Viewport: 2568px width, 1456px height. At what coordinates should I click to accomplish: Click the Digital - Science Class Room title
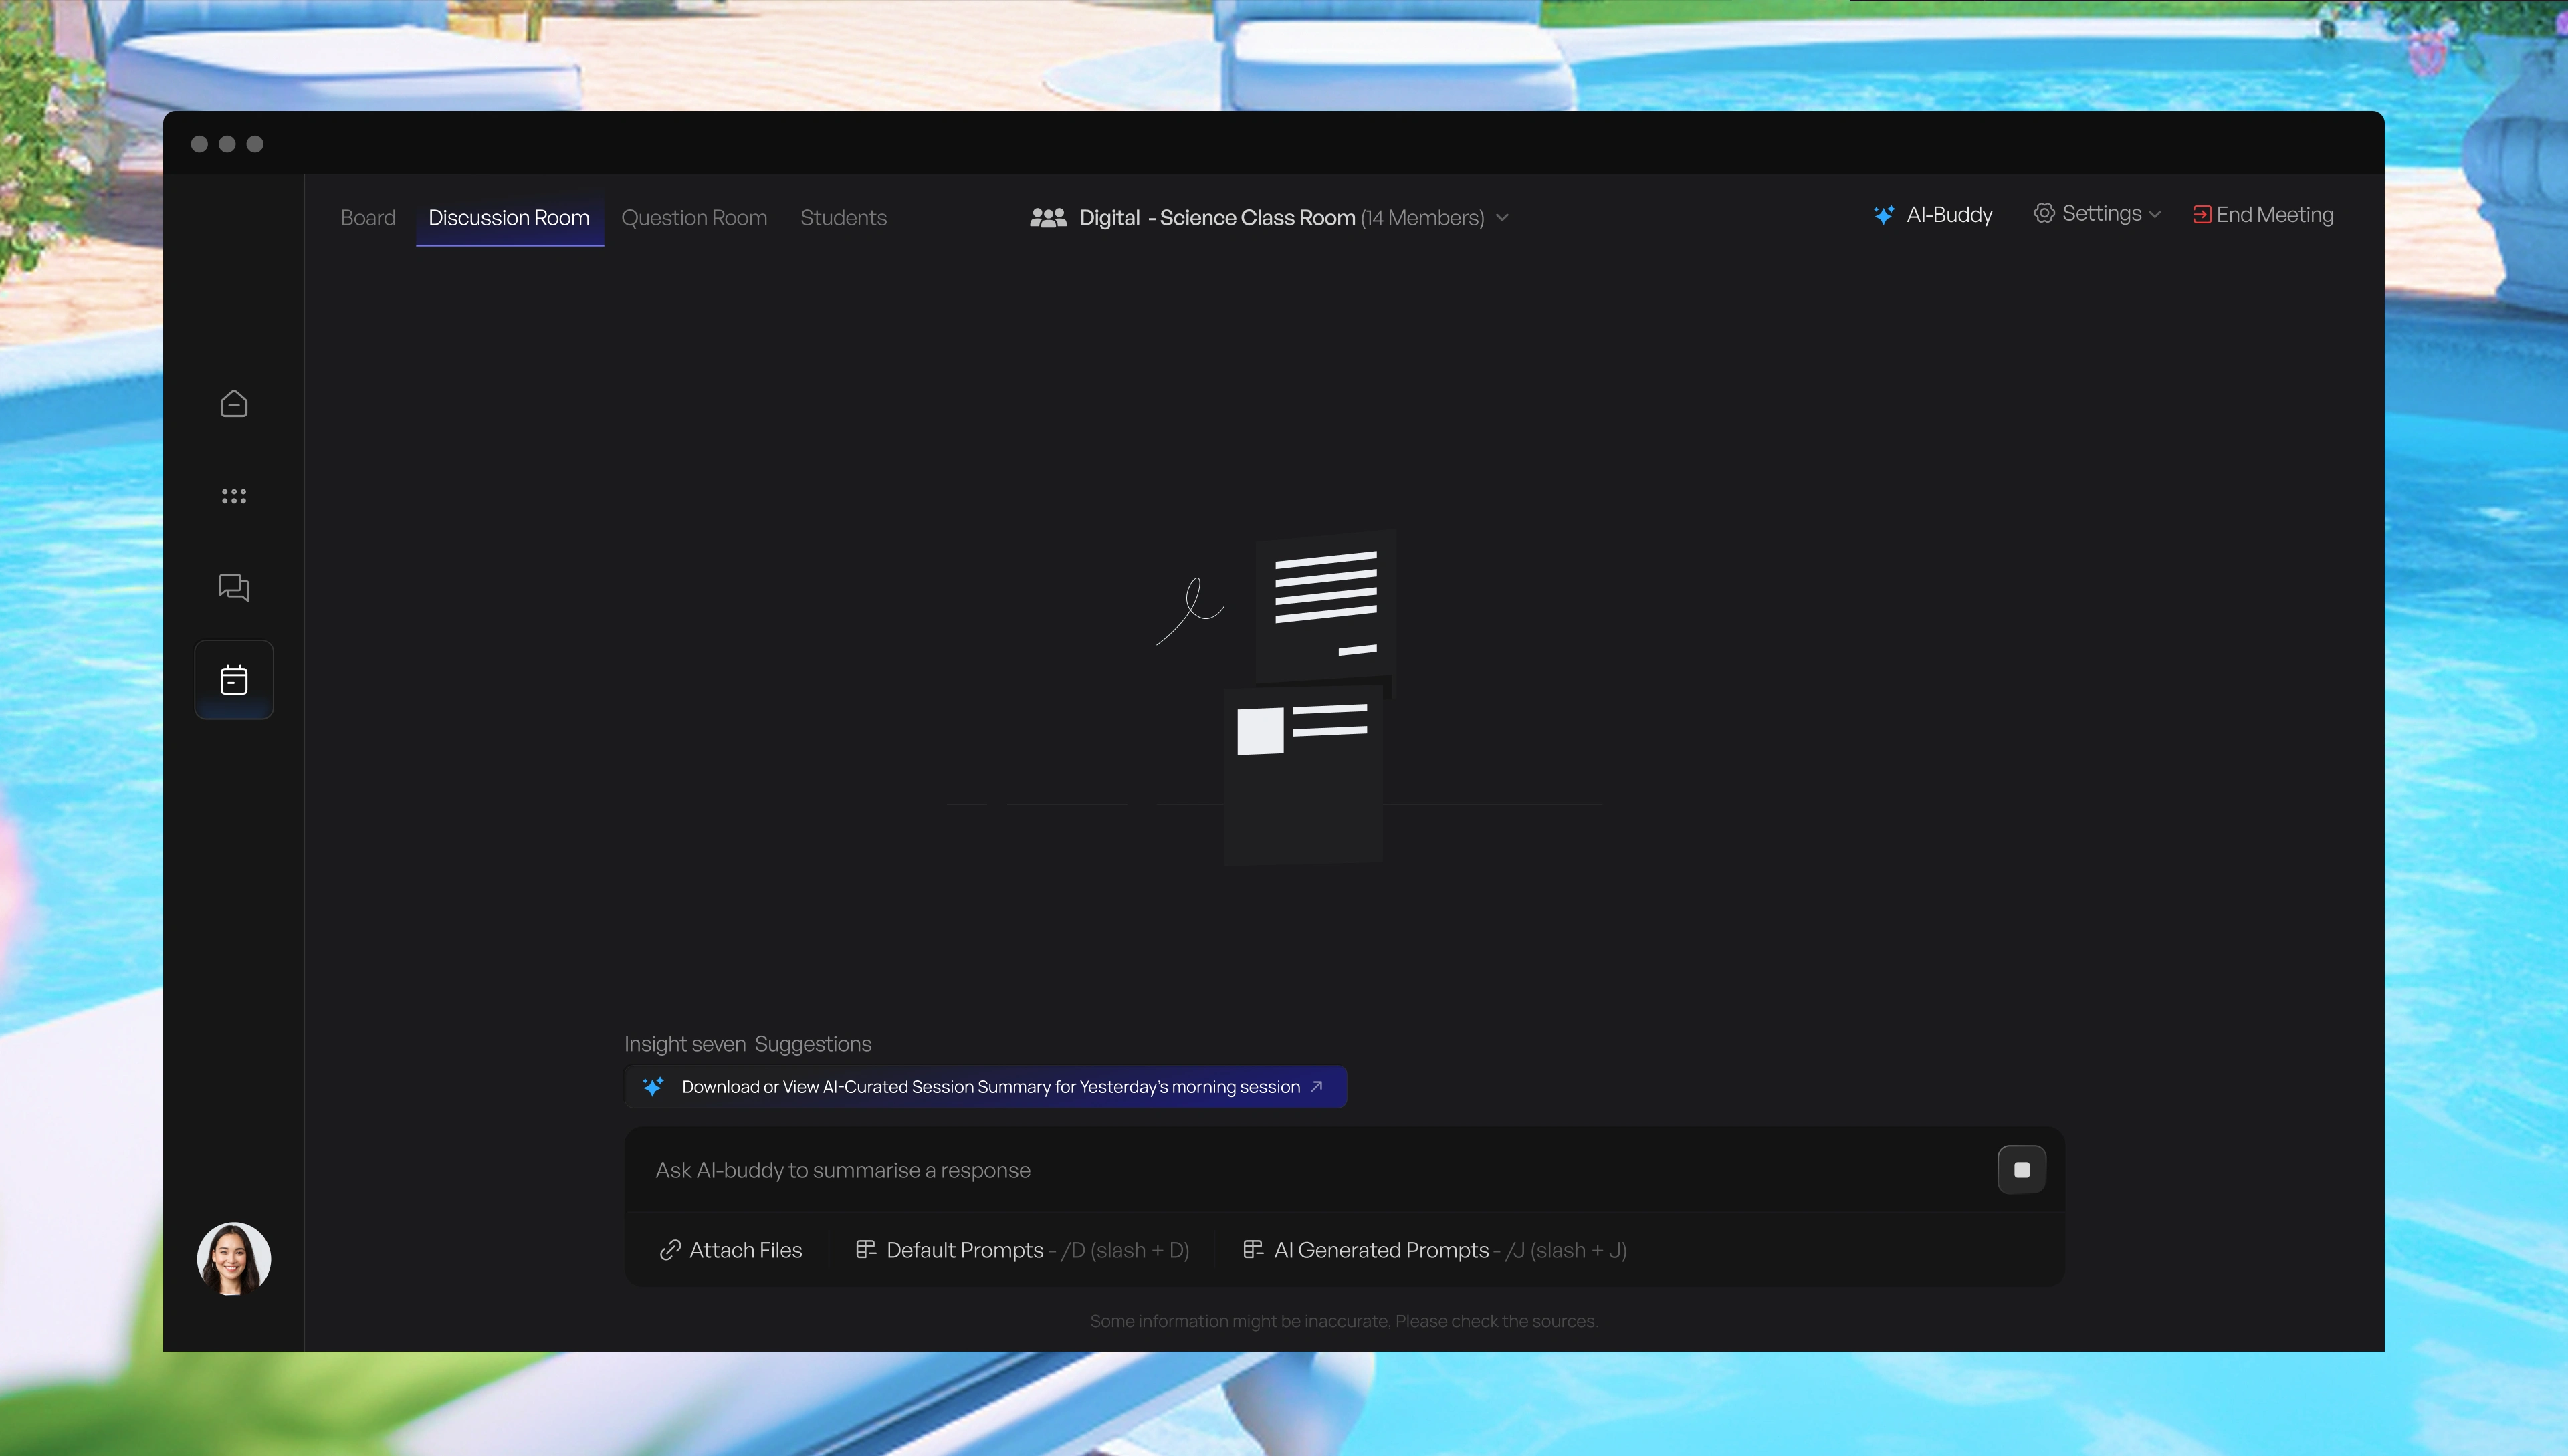tap(1218, 217)
